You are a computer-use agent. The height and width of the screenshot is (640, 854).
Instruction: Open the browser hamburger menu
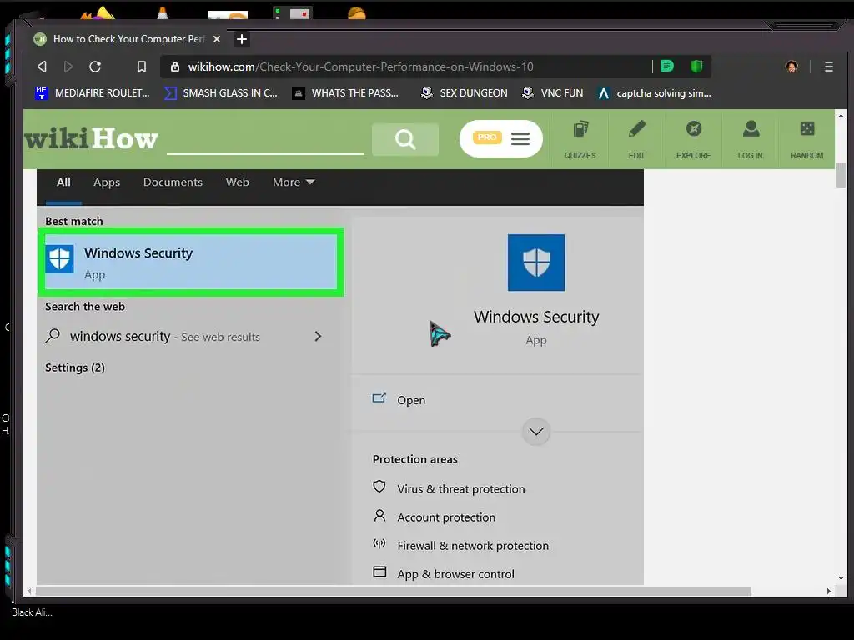[x=828, y=67]
